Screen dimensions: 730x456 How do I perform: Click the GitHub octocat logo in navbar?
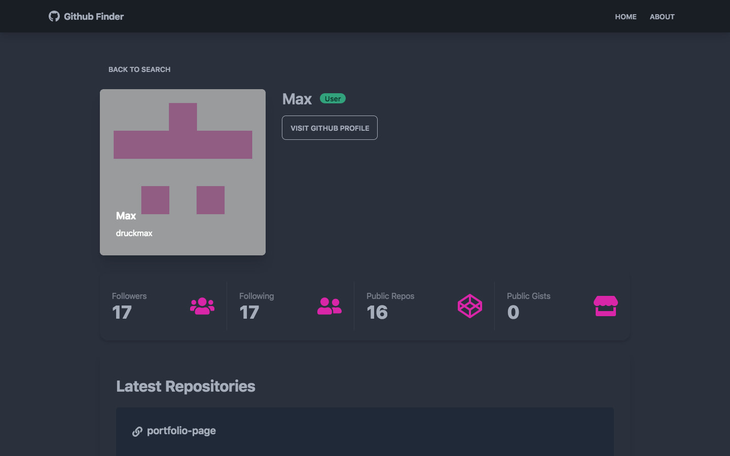point(54,16)
